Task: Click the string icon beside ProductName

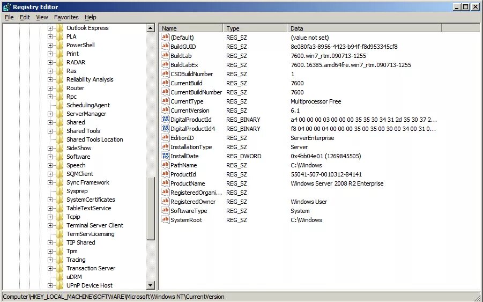Action: point(166,183)
